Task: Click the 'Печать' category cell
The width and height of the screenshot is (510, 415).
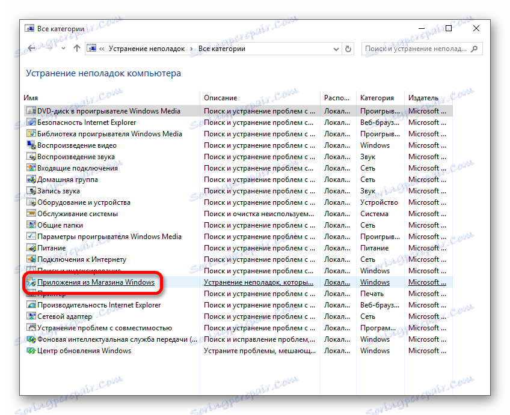Action: coord(372,294)
